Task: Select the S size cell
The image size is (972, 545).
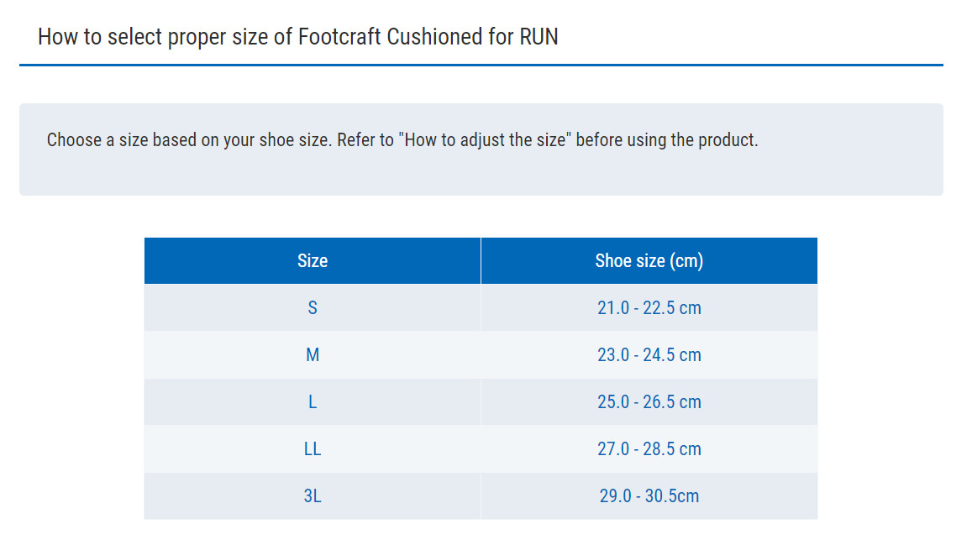Action: point(313,307)
